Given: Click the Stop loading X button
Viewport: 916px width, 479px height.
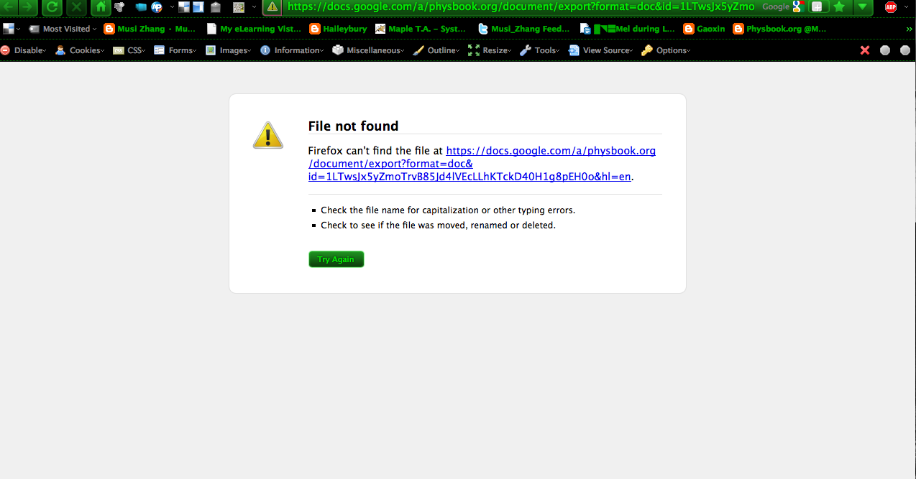Looking at the screenshot, I should point(75,7).
